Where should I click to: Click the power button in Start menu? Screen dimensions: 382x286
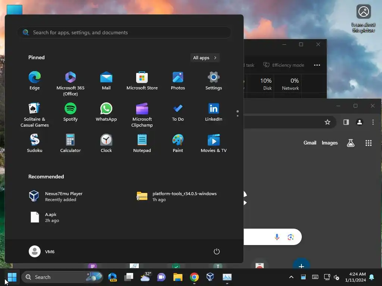click(217, 251)
